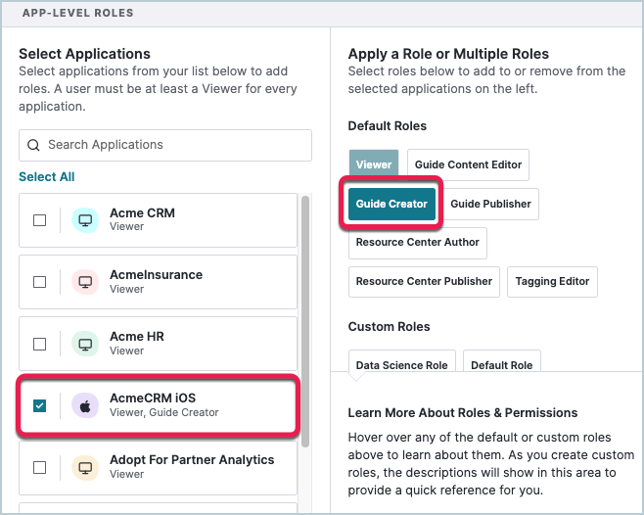644x515 pixels.
Task: Click Apply a Role or Multiple Roles heading
Action: 448,54
